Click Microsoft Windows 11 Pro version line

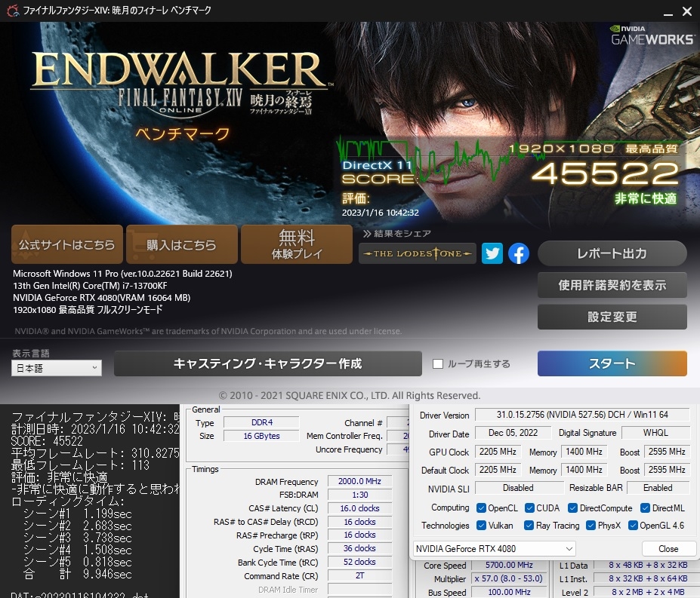point(122,273)
